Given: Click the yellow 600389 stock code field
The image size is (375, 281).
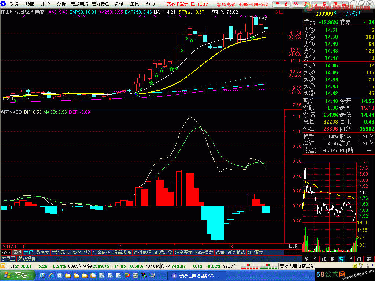Looking at the screenshot, I should [x=323, y=14].
